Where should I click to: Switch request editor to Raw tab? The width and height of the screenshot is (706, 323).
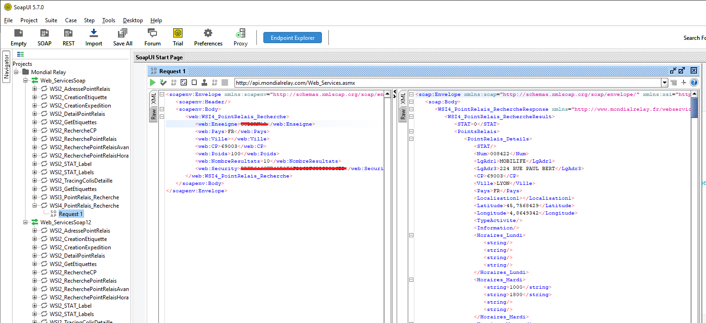tap(154, 115)
